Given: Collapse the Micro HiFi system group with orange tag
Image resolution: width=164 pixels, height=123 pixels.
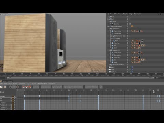Looking at the screenshot, I should [x=108, y=26].
